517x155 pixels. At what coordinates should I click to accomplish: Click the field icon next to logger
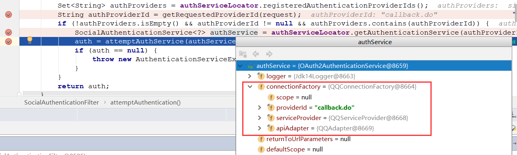pos(261,76)
